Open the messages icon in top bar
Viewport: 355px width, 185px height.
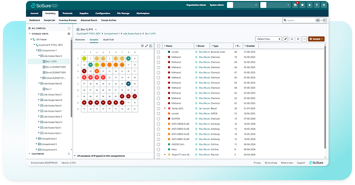(x=303, y=5)
